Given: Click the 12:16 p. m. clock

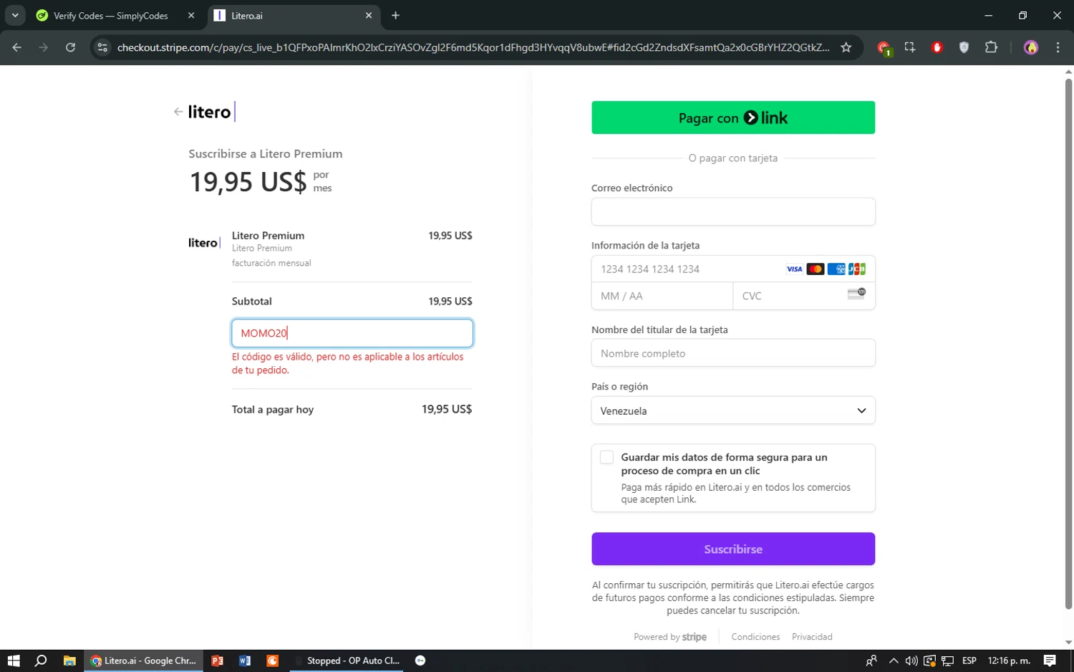Looking at the screenshot, I should point(1009,661).
